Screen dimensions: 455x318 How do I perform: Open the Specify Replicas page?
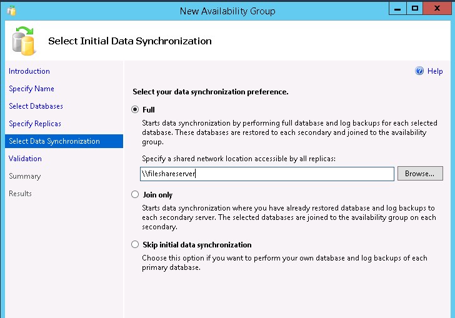[35, 124]
